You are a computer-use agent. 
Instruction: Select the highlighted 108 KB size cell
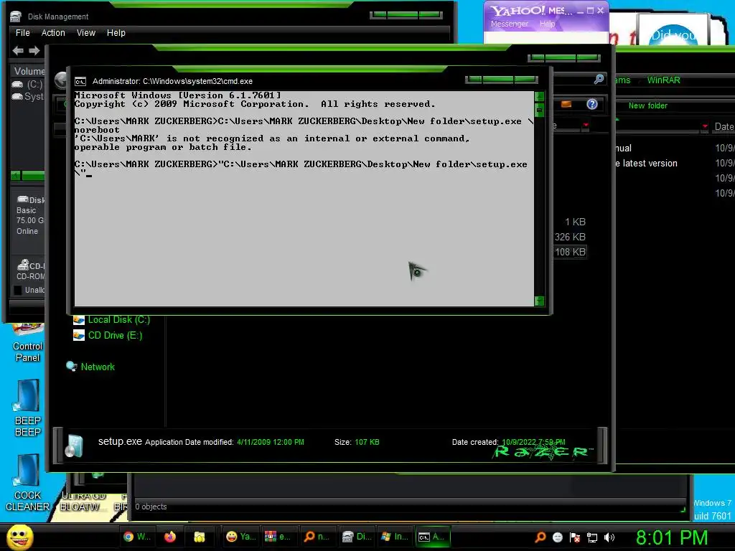point(570,252)
